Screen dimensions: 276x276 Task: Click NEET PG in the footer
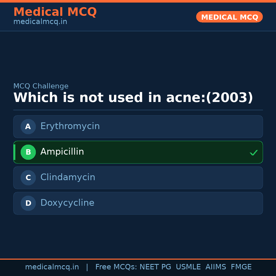pyautogui.click(x=155, y=267)
